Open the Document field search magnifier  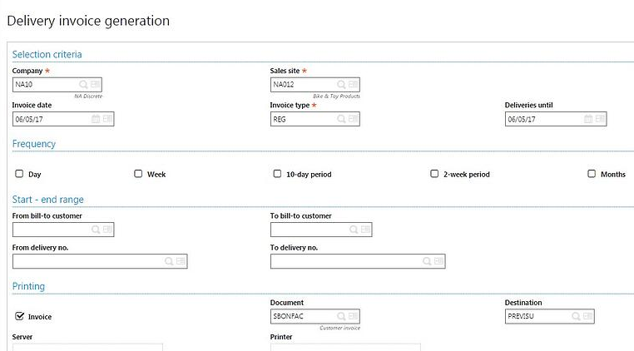click(x=342, y=316)
